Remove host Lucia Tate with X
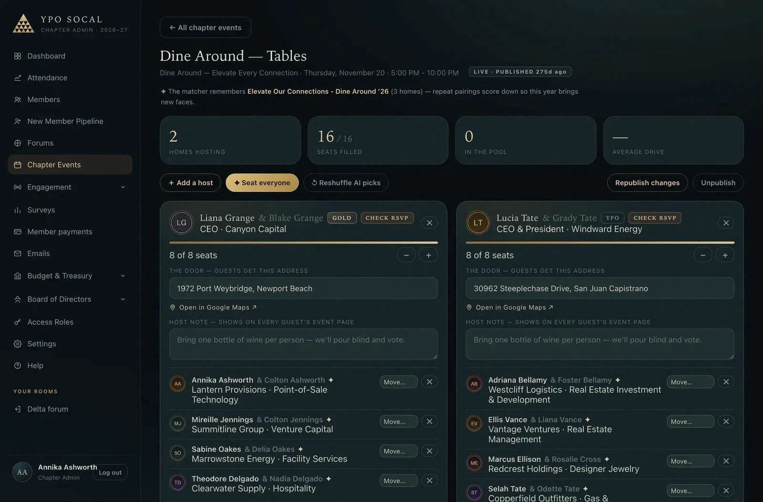Screen dimensions: 763x502 coord(726,223)
